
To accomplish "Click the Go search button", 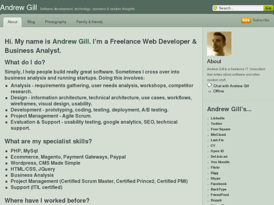I will [268, 8].
